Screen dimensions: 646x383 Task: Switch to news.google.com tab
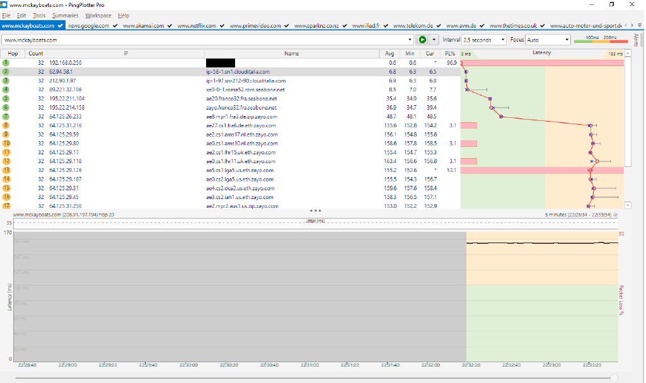[89, 26]
